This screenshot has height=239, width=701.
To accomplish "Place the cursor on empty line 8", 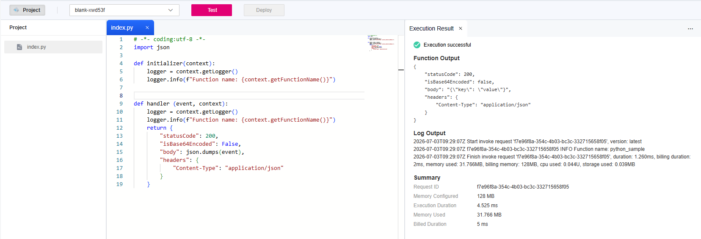I will pyautogui.click(x=249, y=96).
